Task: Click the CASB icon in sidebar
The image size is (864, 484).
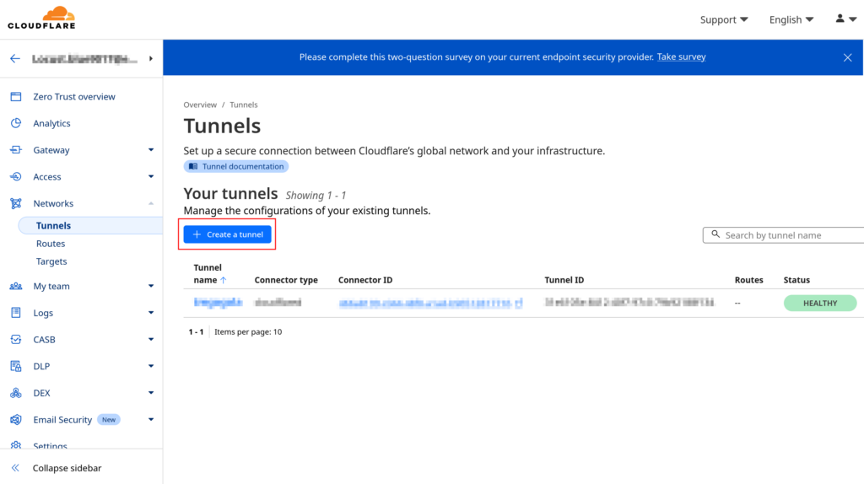Action: [x=16, y=339]
